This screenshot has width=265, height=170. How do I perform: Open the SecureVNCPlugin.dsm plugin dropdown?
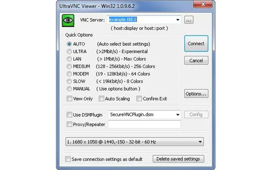tap(178, 115)
